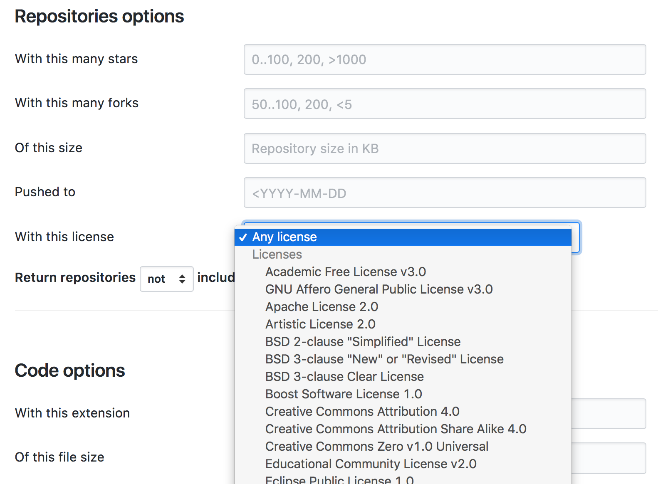Select 'Any license' checked option
The width and height of the screenshot is (658, 484).
tap(284, 237)
